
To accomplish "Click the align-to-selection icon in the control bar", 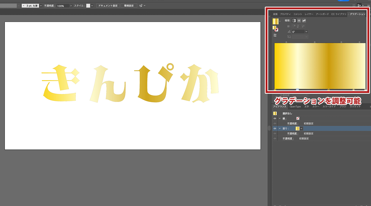I will (x=141, y=5).
